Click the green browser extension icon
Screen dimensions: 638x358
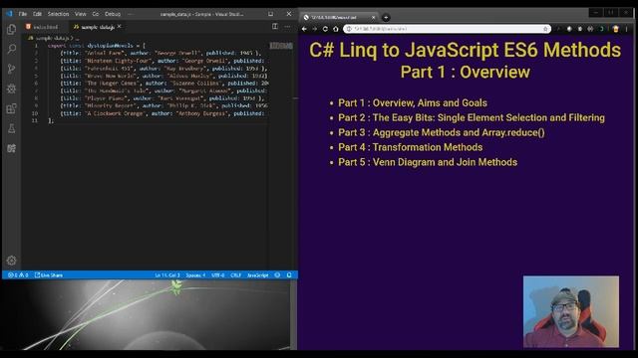(x=601, y=29)
